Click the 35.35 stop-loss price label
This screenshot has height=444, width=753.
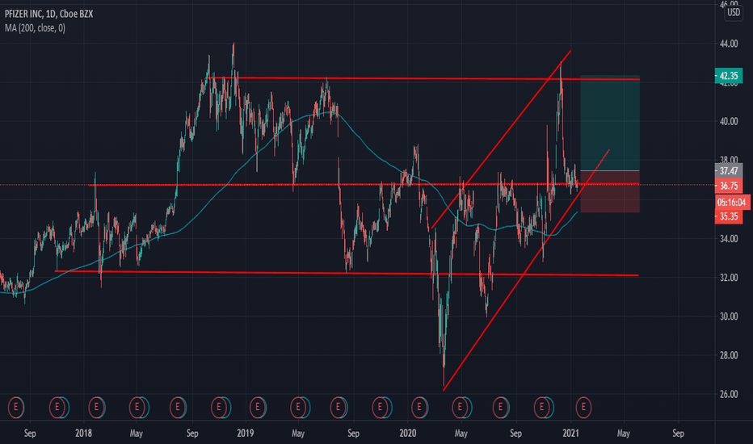coord(729,216)
